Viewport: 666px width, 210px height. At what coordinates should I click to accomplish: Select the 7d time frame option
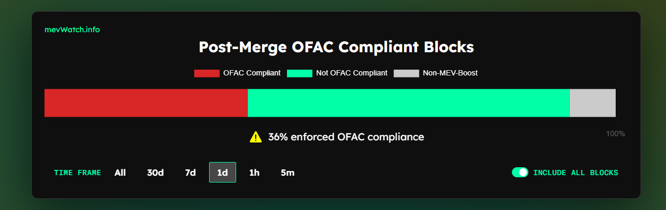(x=190, y=173)
